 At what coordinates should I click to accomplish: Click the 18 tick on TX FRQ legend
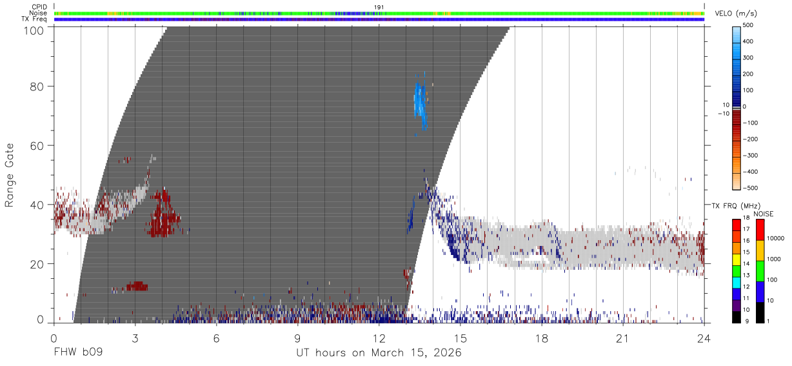click(746, 219)
